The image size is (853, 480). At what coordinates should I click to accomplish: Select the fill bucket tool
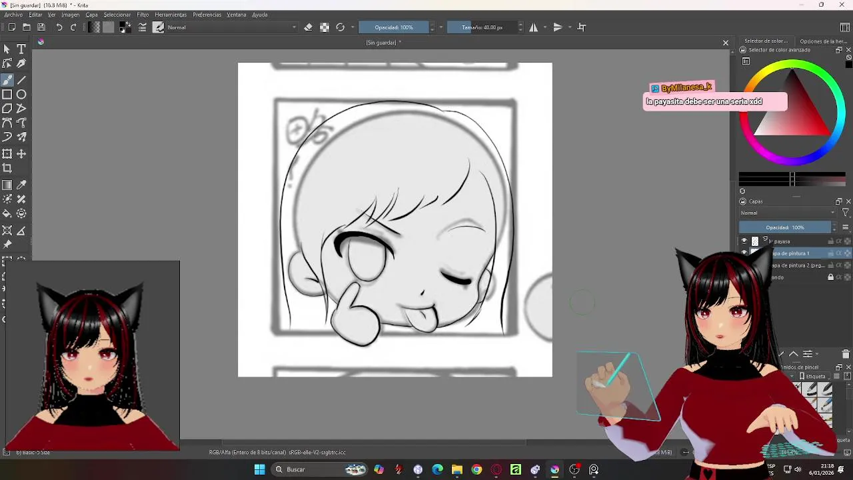(x=7, y=213)
